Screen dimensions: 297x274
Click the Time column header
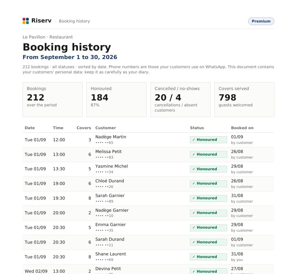coord(58,128)
